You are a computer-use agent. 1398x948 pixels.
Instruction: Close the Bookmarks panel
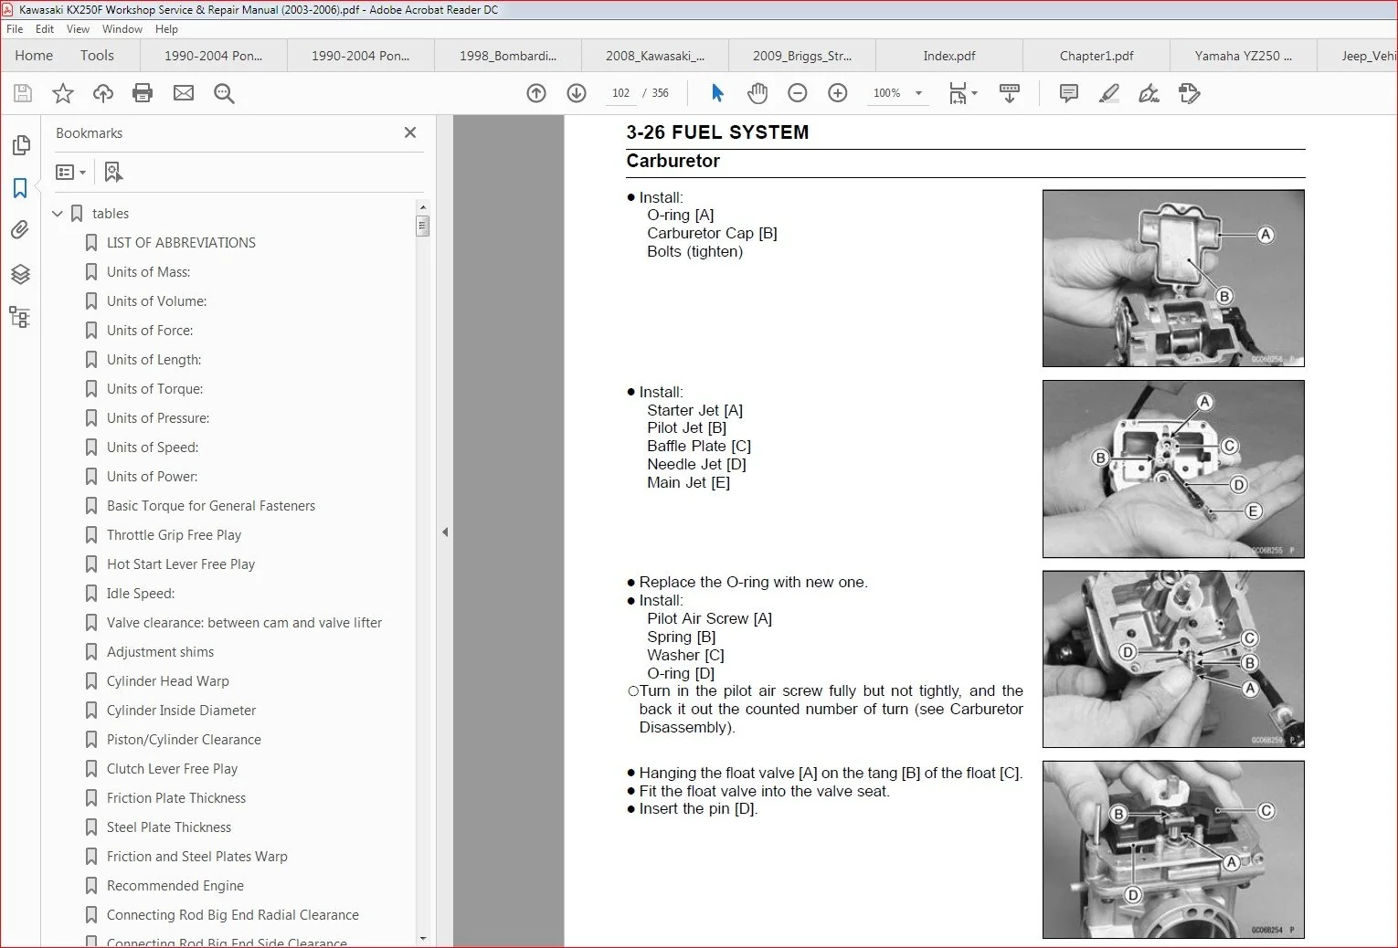[x=410, y=133]
